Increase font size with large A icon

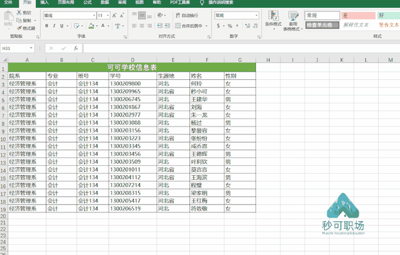(114, 15)
